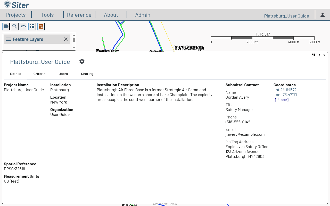330x206 pixels.
Task: Click the Lat 44.64572 coordinate link
Action: click(x=285, y=90)
